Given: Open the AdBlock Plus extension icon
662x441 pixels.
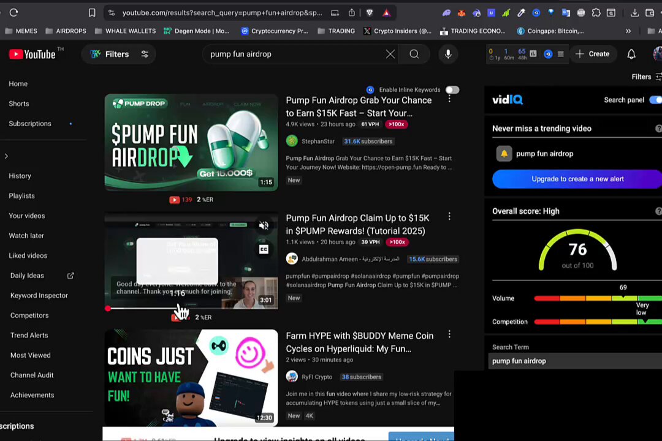Looking at the screenshot, I should (581, 13).
